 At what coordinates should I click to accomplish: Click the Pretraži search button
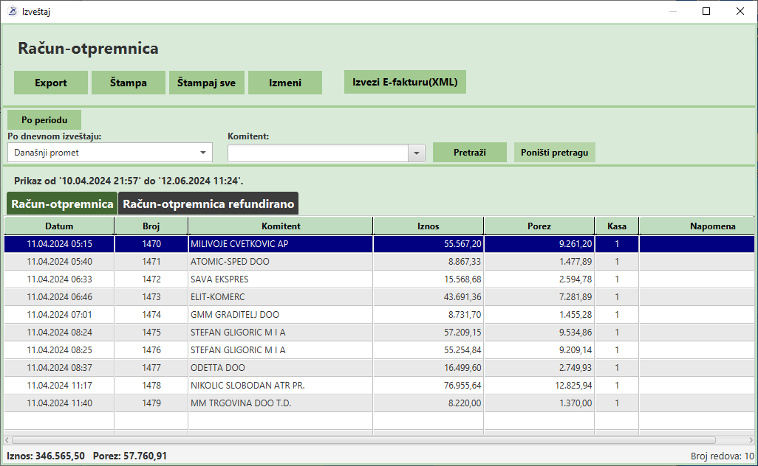(470, 152)
